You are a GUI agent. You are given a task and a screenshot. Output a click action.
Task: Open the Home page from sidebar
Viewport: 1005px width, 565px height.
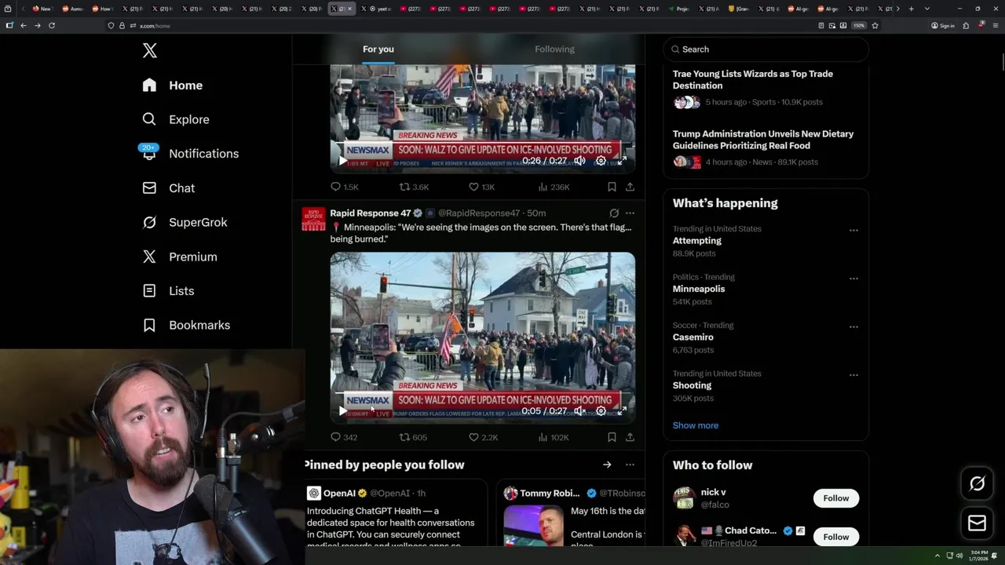(173, 86)
